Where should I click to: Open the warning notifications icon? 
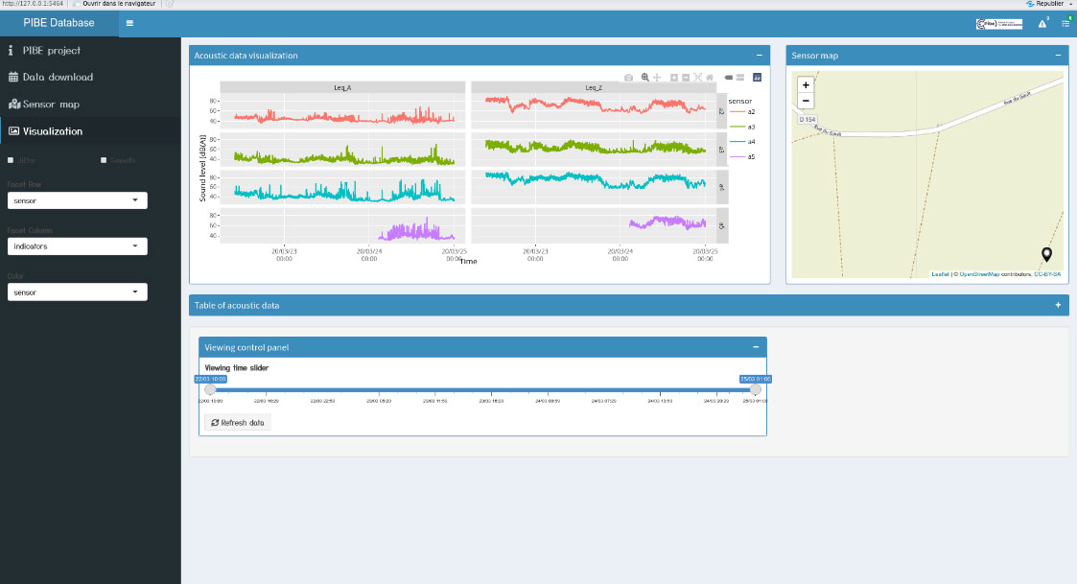coord(1042,23)
